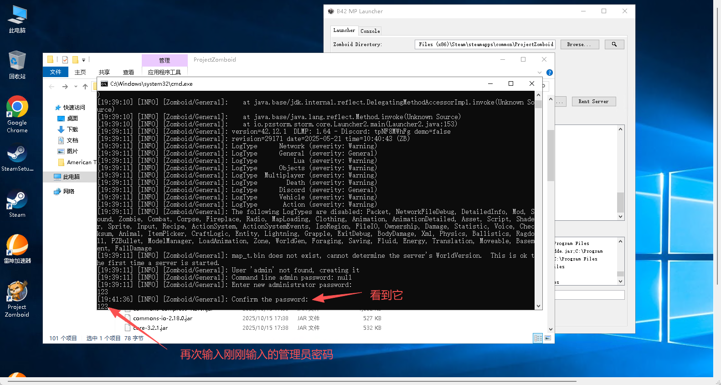
Task: Switch Explorer to large icons view
Action: pos(548,338)
